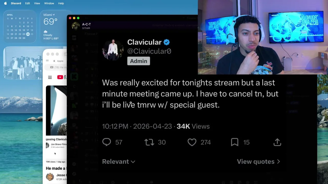Open the Help menu

(x=61, y=3)
